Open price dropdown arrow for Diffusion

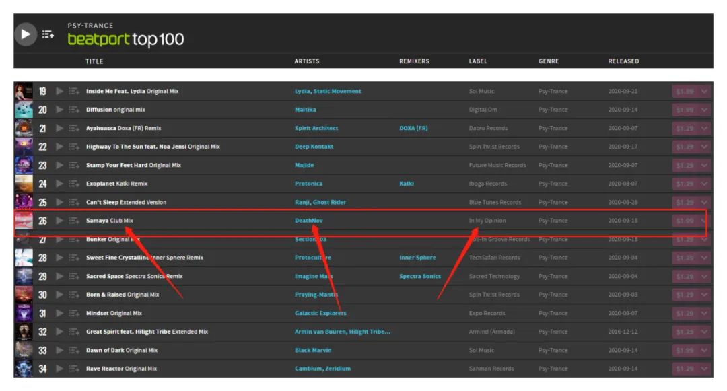[x=704, y=110]
